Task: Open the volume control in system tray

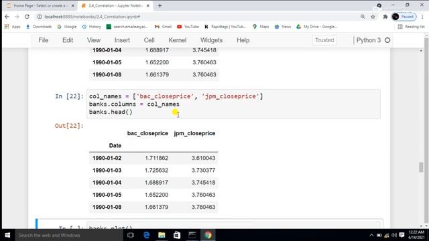Action: (x=394, y=235)
